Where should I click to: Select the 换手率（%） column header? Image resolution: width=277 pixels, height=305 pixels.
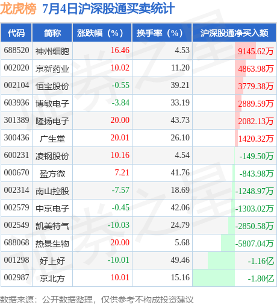(162, 33)
